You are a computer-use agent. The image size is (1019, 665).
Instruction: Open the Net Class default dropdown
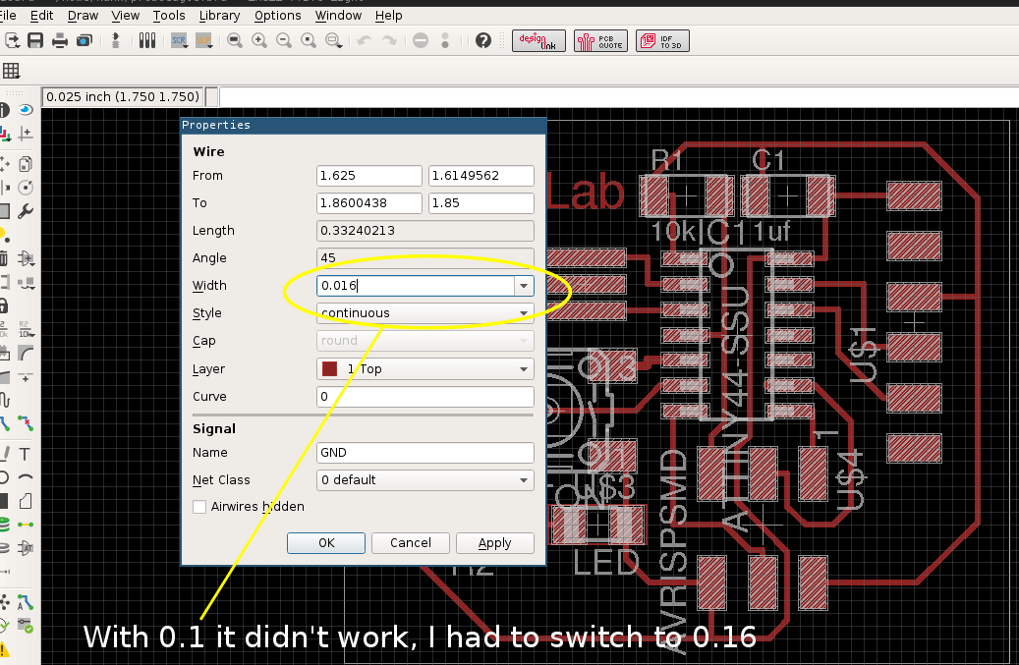pyautogui.click(x=425, y=480)
